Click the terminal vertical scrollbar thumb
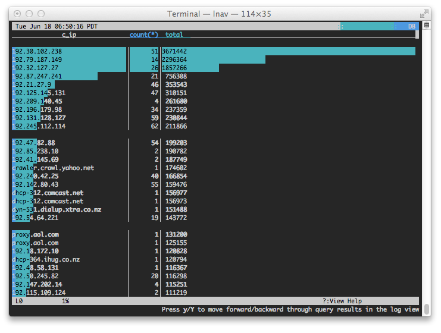Viewport: 441px width, 333px height. coord(427,310)
